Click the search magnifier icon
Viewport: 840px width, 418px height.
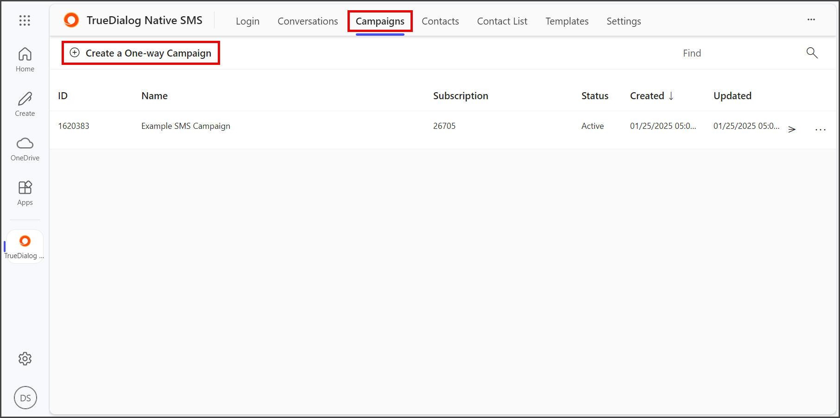point(812,53)
